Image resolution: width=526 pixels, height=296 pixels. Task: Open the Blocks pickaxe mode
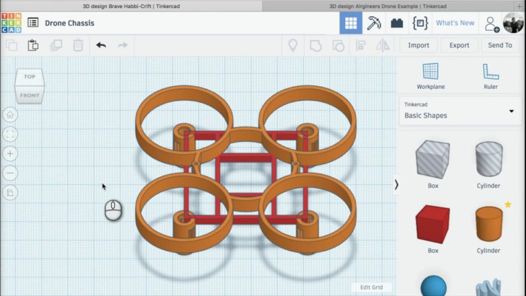click(373, 23)
